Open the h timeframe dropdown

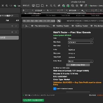(51, 11)
